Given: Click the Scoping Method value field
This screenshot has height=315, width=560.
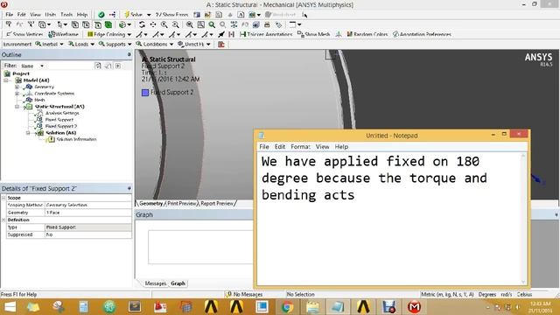Looking at the screenshot, I should (x=88, y=205).
